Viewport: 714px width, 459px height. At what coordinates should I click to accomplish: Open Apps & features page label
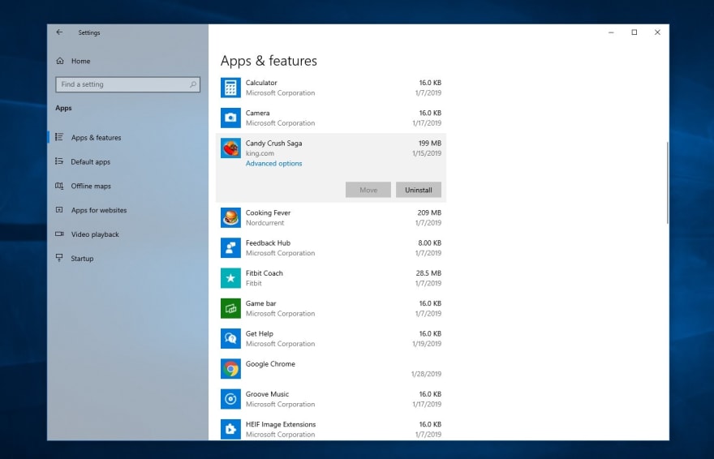(96, 137)
